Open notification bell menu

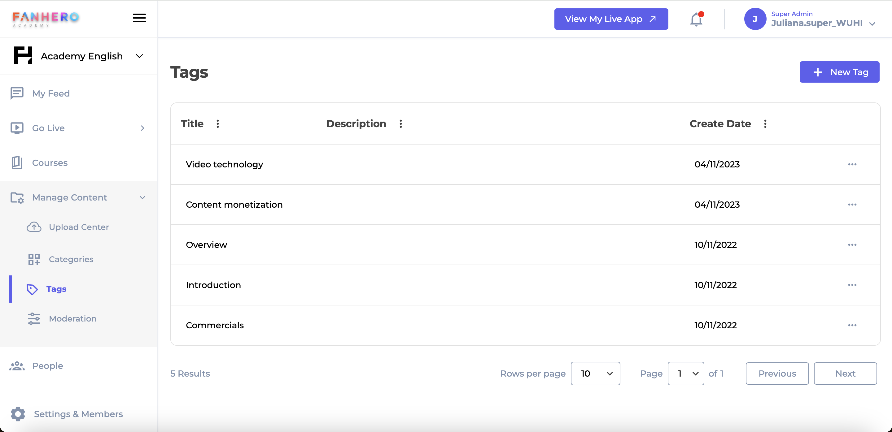696,19
